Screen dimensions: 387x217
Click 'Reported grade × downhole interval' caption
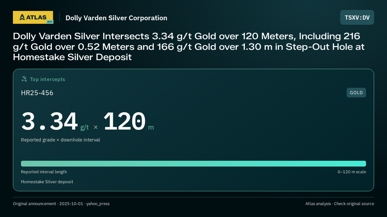(x=60, y=140)
